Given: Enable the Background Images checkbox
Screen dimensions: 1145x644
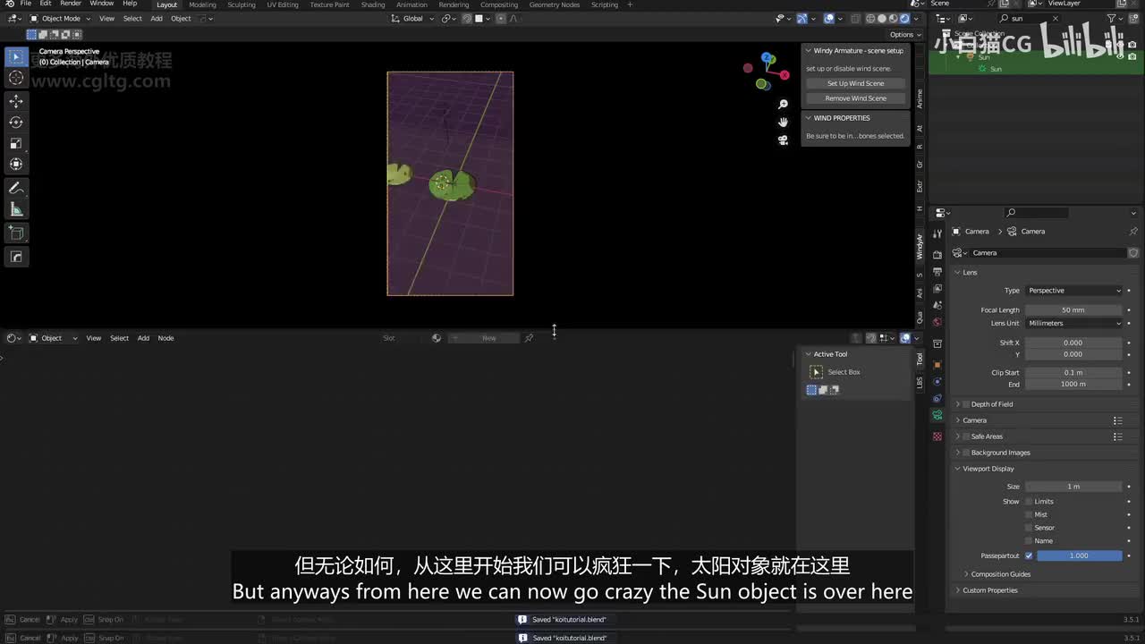Looking at the screenshot, I should coord(966,453).
